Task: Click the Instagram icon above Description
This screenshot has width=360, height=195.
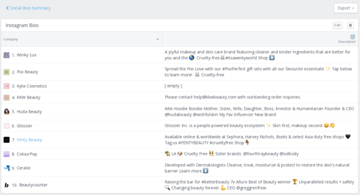Action: pyautogui.click(x=353, y=36)
